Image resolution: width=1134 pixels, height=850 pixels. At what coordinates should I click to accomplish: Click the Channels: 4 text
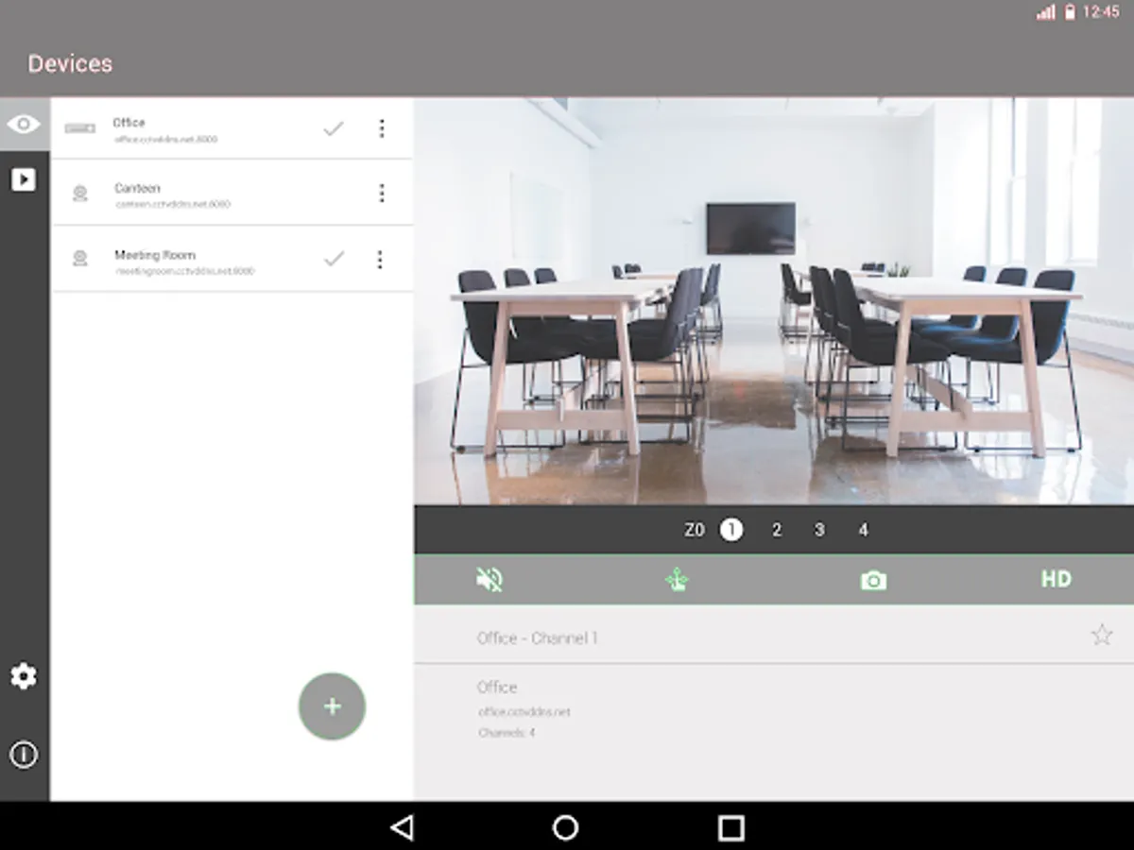click(x=507, y=733)
